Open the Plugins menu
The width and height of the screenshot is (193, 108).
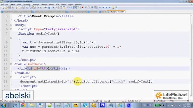tap(70, 4)
